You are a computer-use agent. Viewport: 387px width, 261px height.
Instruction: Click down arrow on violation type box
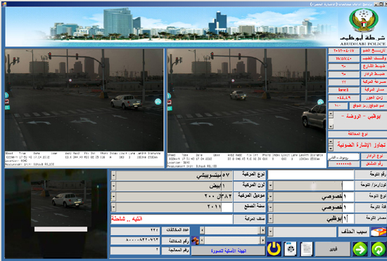(x=331, y=149)
